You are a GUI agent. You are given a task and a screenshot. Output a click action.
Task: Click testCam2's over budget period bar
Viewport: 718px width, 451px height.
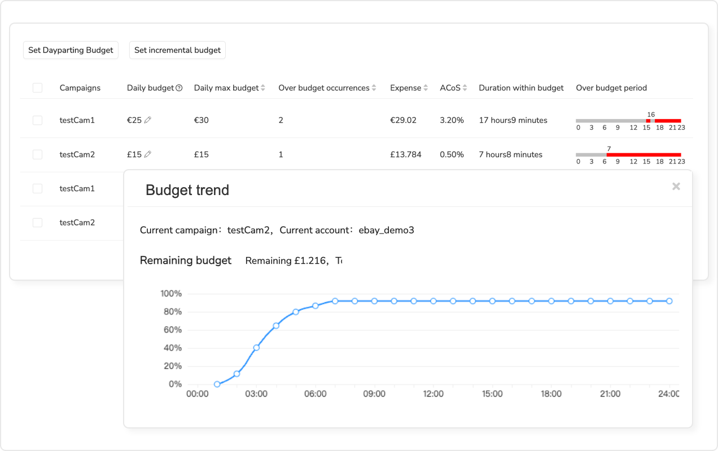(x=628, y=154)
